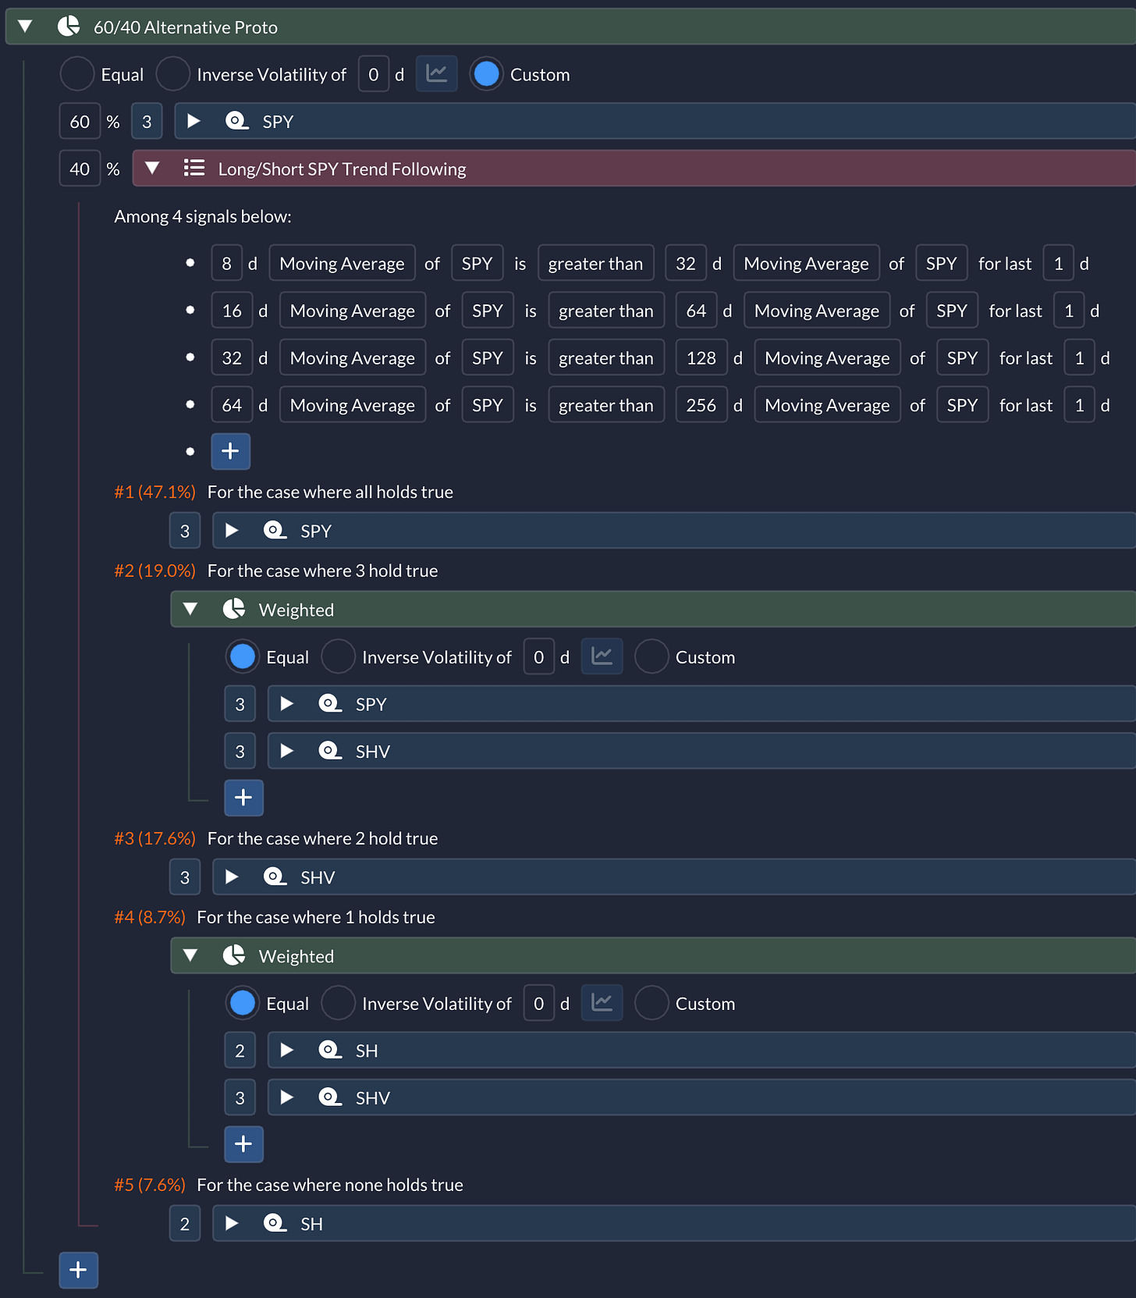The width and height of the screenshot is (1136, 1298).
Task: Click the list icon of Long/Short SPY Trend Following
Action: (194, 168)
